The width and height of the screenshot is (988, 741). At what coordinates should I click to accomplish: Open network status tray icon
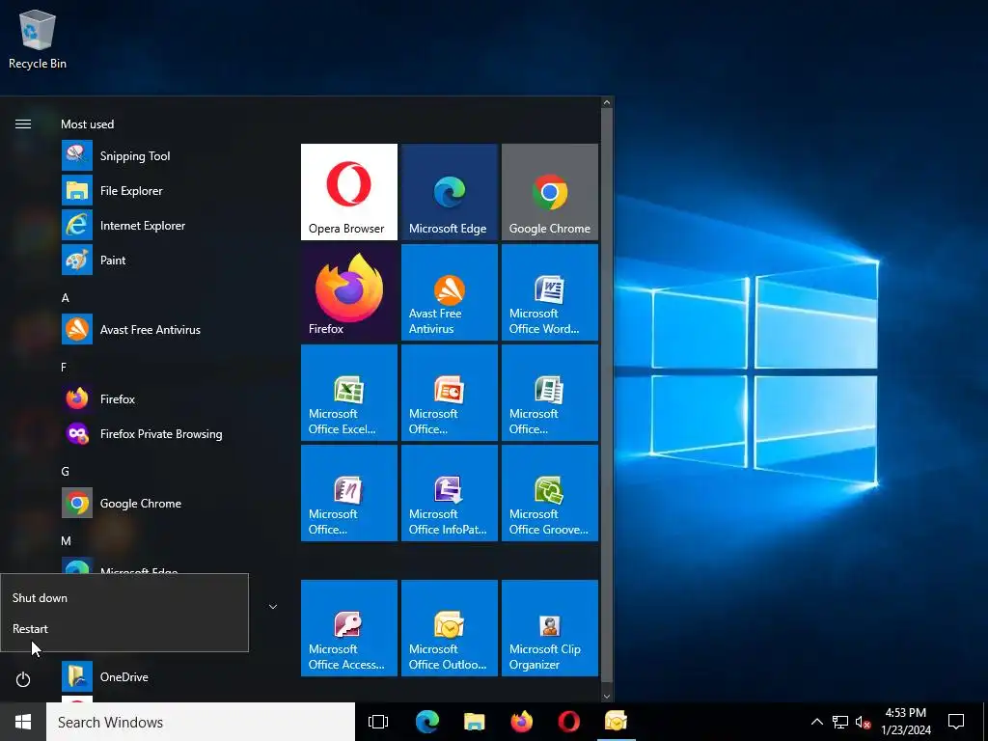(840, 722)
